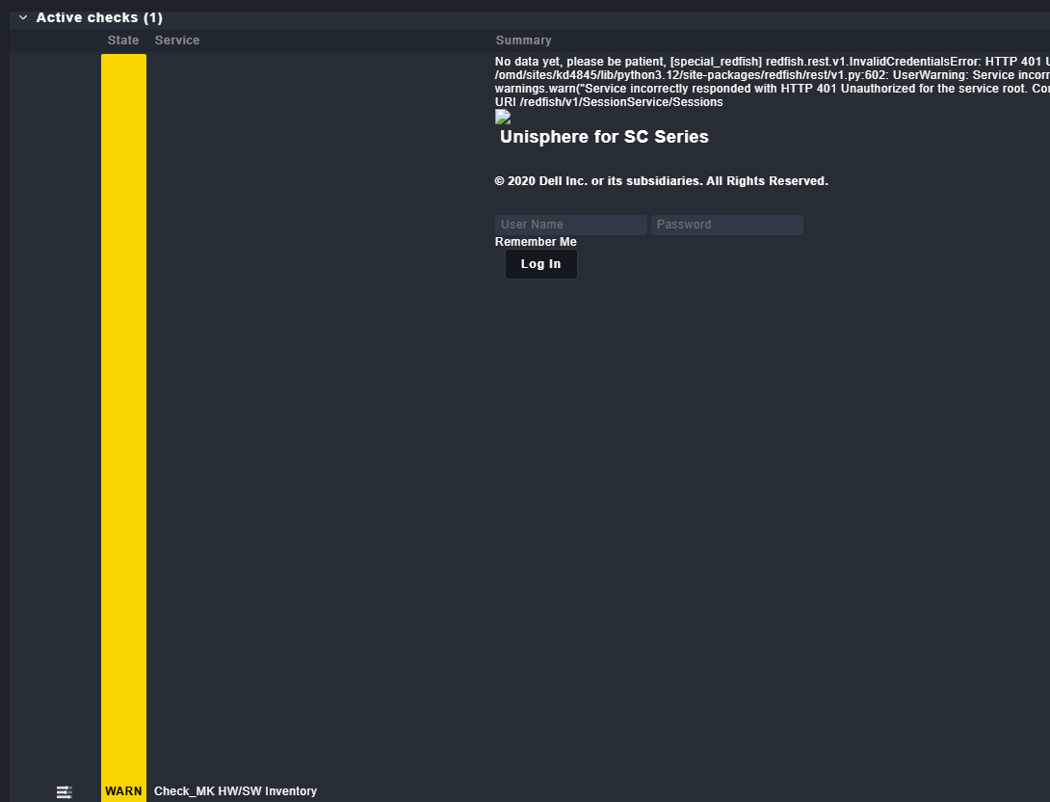Focus the User Name input field

click(570, 225)
